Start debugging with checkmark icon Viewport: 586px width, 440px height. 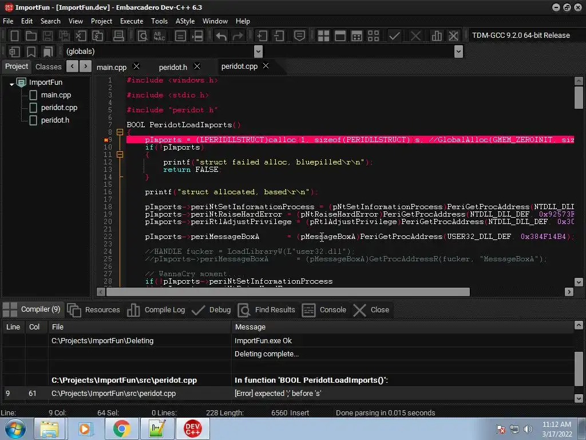click(x=394, y=36)
